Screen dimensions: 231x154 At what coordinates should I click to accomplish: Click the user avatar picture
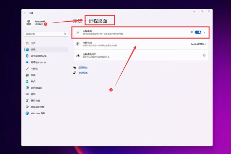pos(29,23)
